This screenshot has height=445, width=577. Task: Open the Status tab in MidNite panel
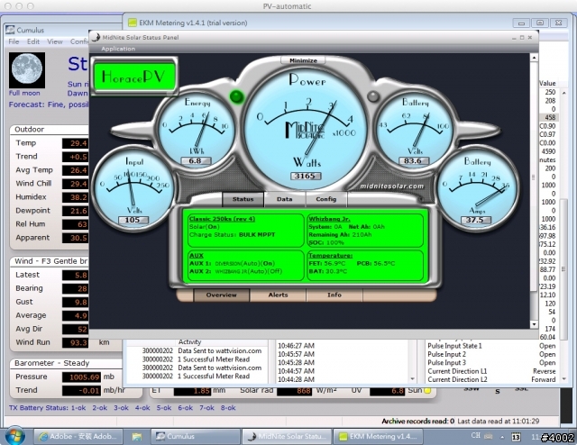[243, 199]
